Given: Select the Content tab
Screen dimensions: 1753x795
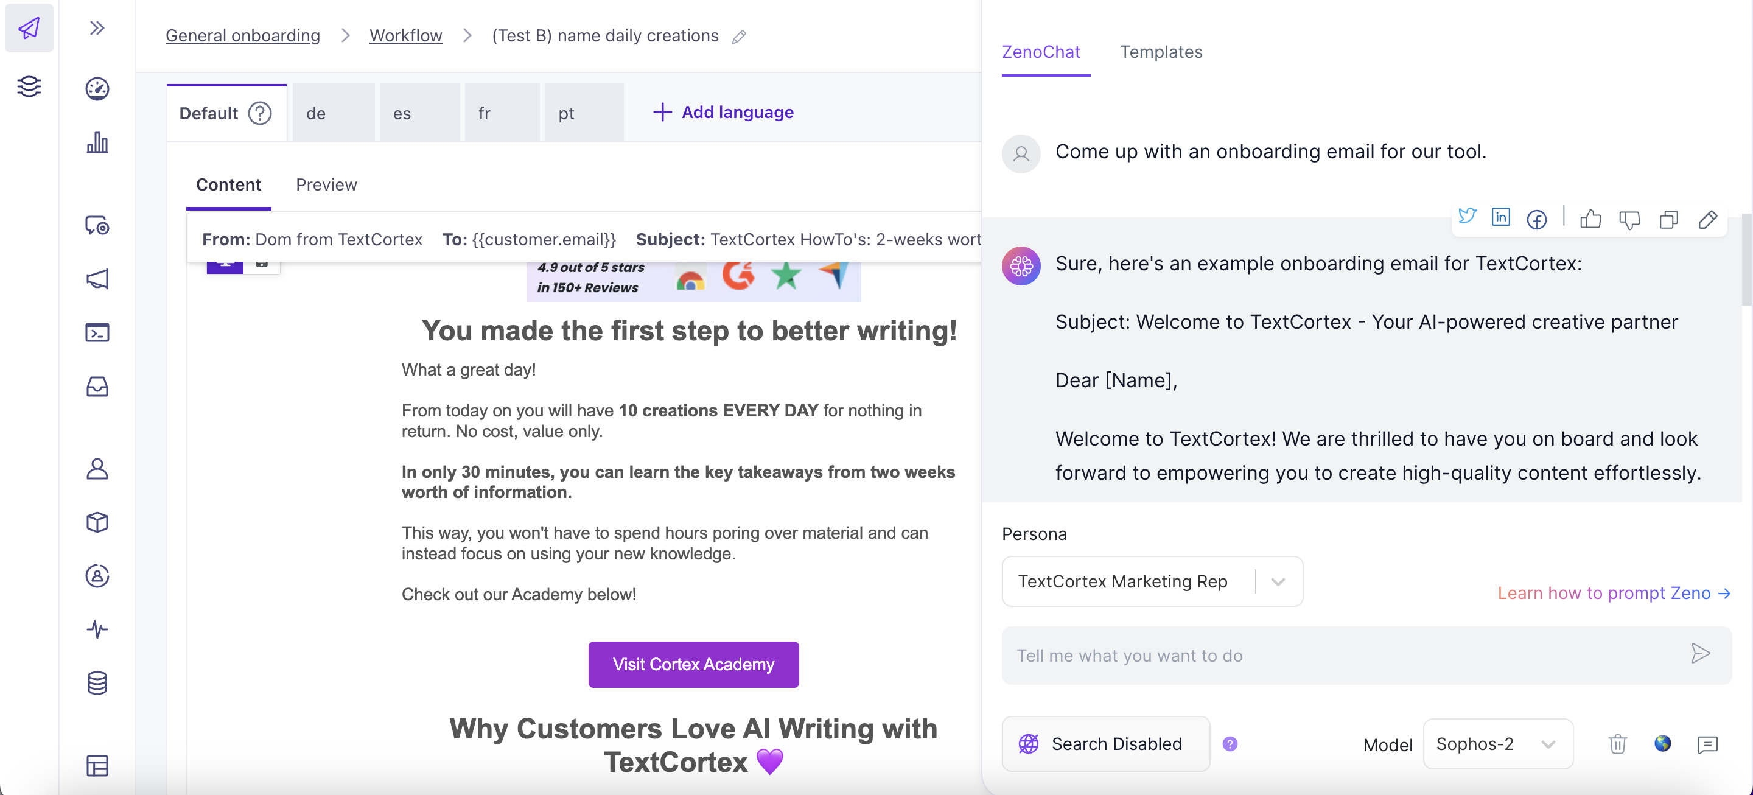Looking at the screenshot, I should (228, 184).
